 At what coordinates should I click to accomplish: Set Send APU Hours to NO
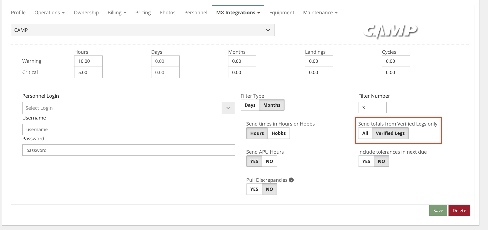click(x=269, y=161)
